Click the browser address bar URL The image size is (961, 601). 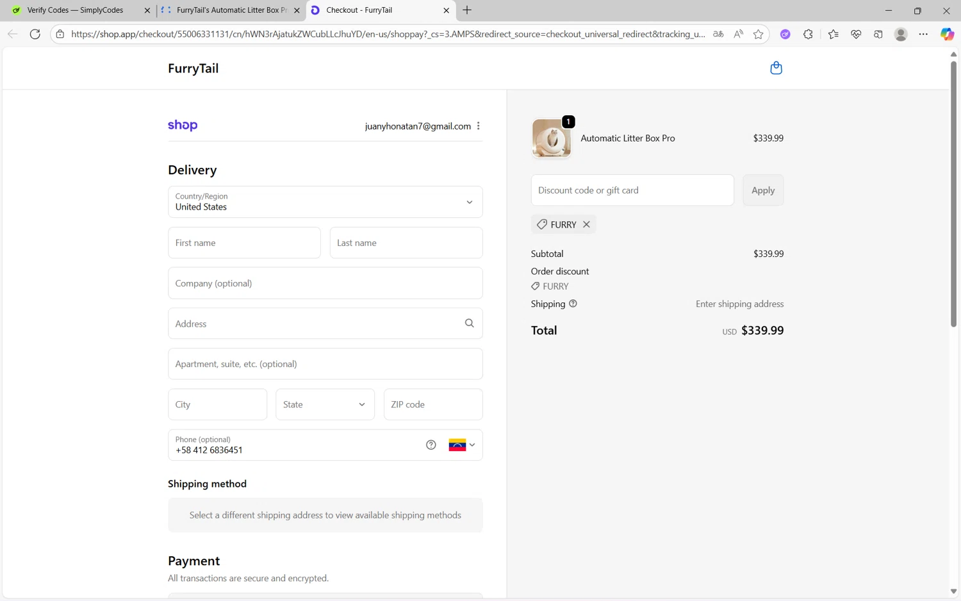(x=388, y=34)
